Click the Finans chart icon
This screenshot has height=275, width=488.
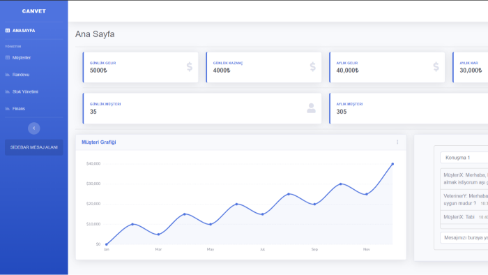(8, 109)
